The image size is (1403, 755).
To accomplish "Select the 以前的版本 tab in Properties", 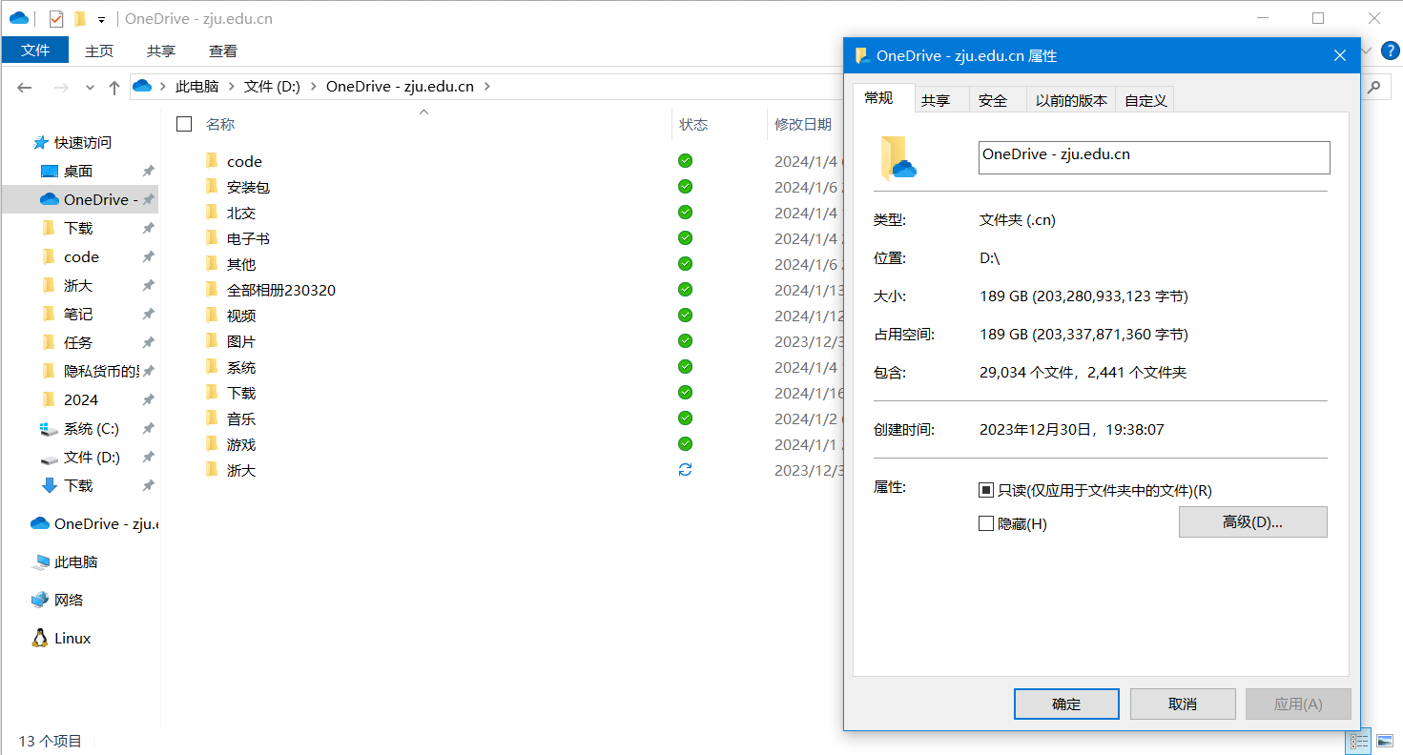I will (x=1071, y=100).
